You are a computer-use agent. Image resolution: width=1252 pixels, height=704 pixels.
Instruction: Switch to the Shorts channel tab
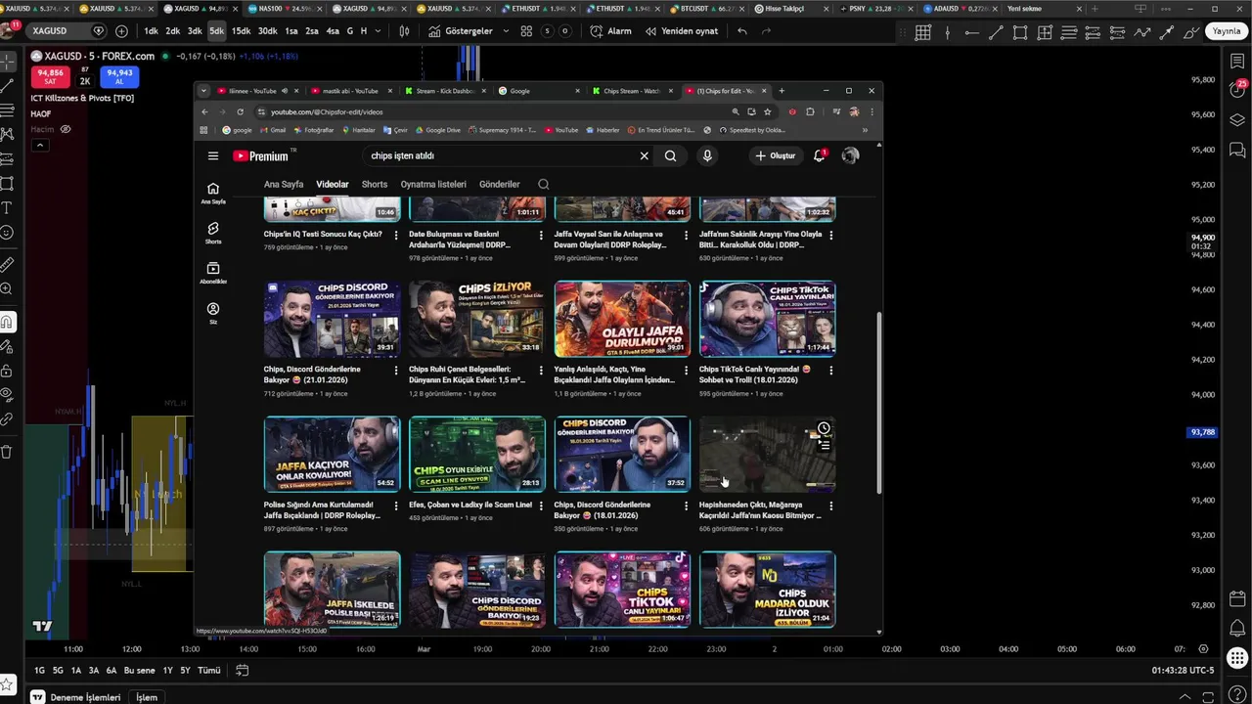pos(375,184)
